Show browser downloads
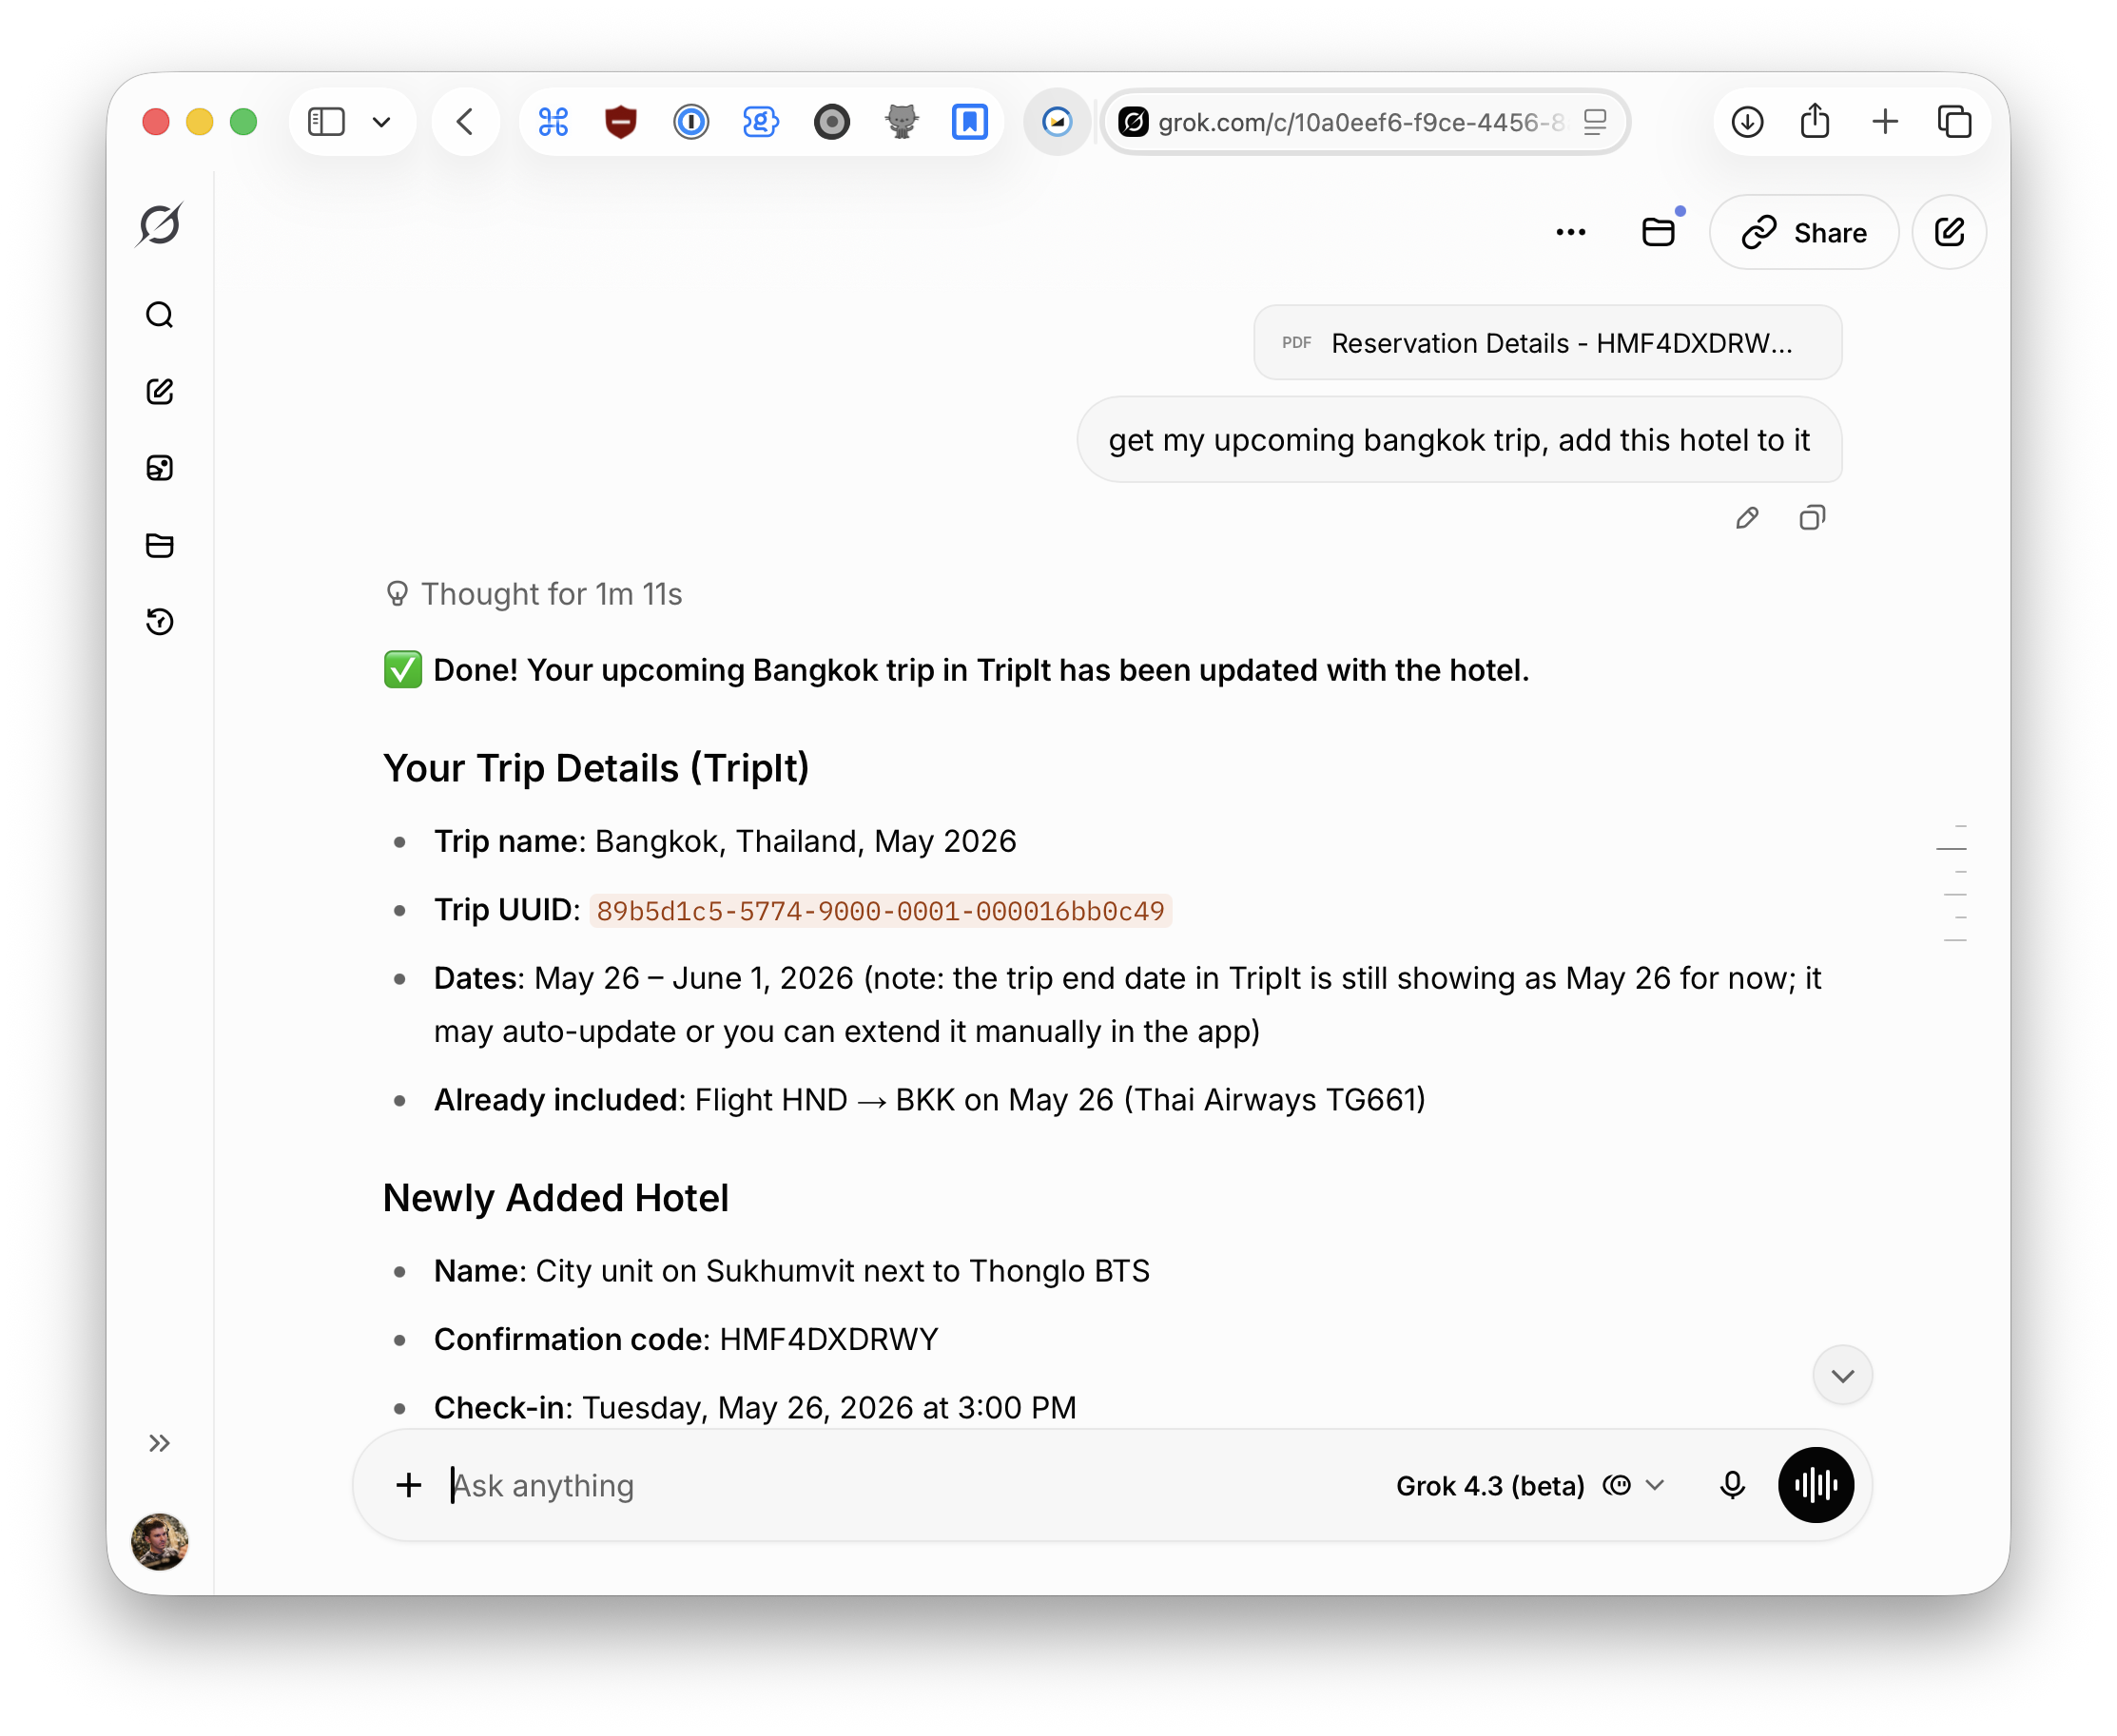The width and height of the screenshot is (2117, 1736). (1748, 122)
